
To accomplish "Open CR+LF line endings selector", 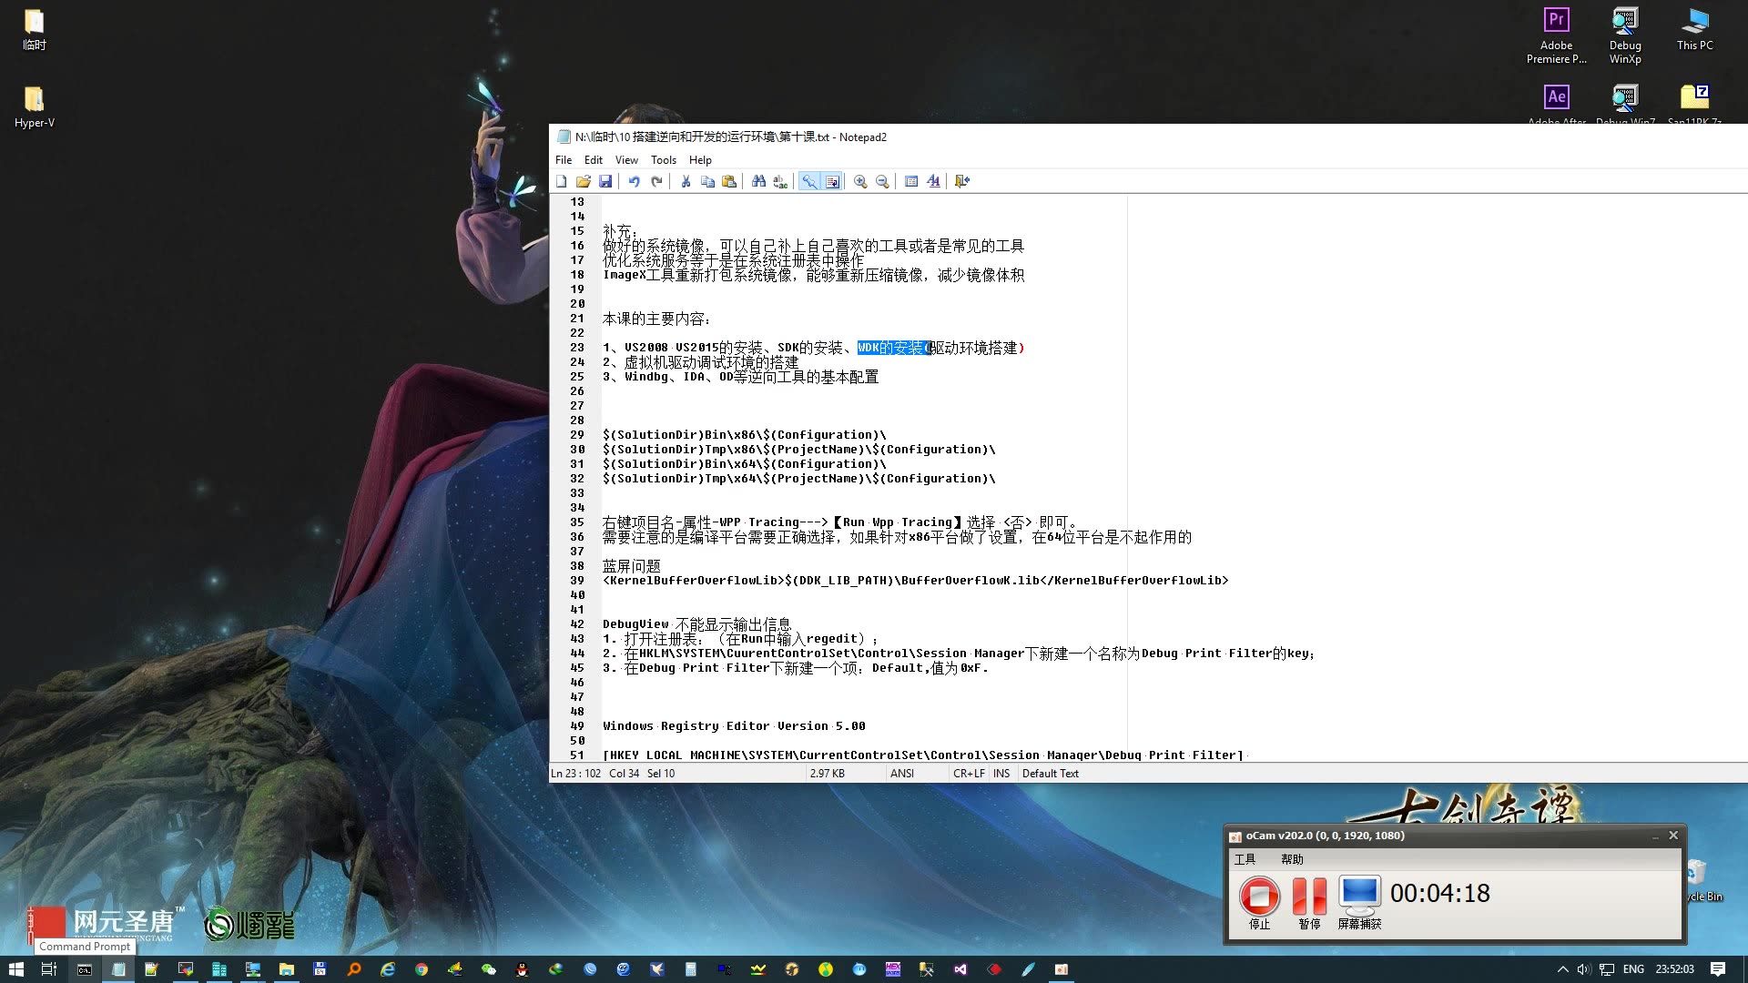I will click(969, 774).
